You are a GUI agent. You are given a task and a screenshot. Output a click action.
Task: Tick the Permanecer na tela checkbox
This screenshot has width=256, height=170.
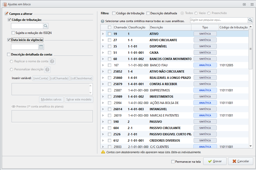pyautogui.click(x=173, y=161)
